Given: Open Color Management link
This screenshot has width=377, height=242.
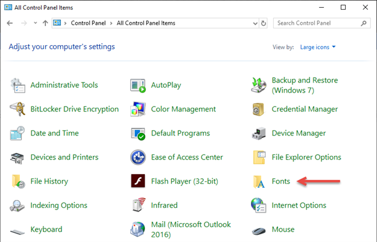Looking at the screenshot, I should click(x=183, y=109).
